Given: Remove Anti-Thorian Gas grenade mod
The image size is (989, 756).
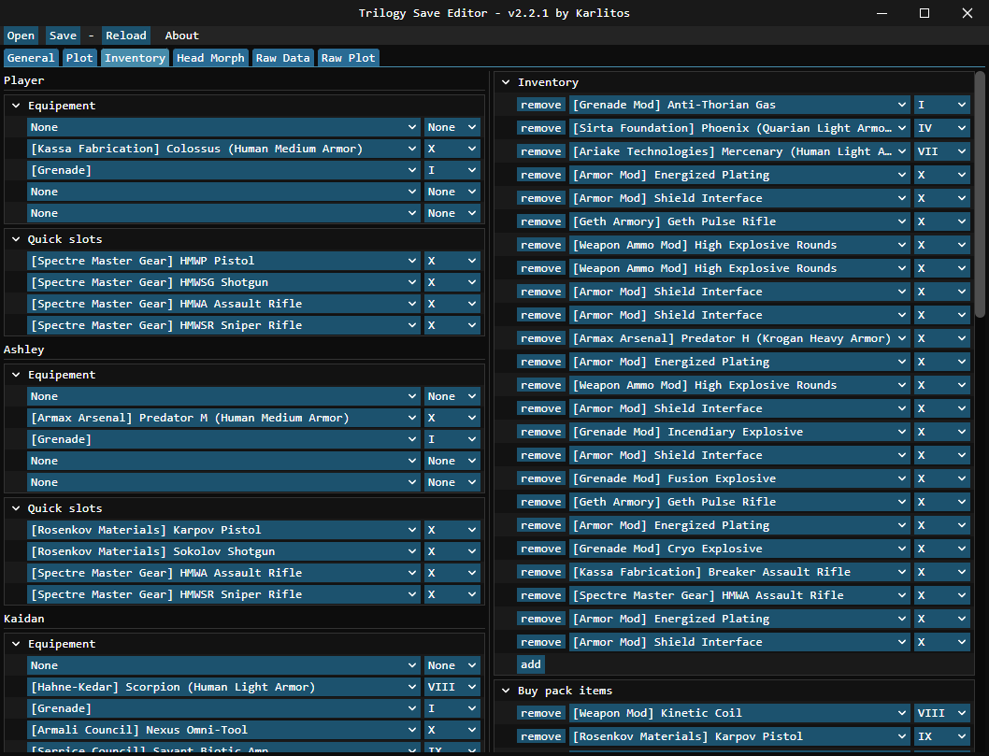Looking at the screenshot, I should click(x=540, y=105).
